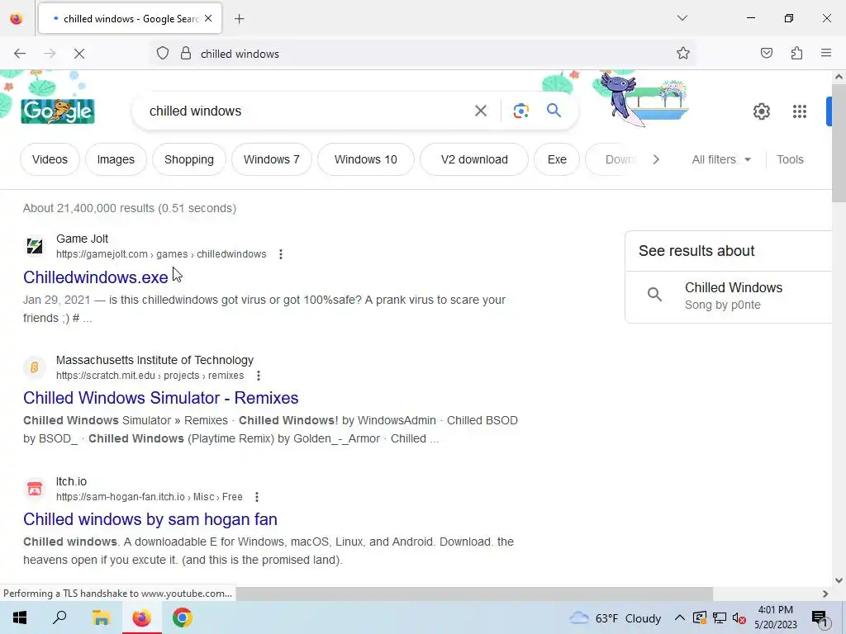Stop page loading with the X button
This screenshot has height=634, width=846.
[x=78, y=54]
